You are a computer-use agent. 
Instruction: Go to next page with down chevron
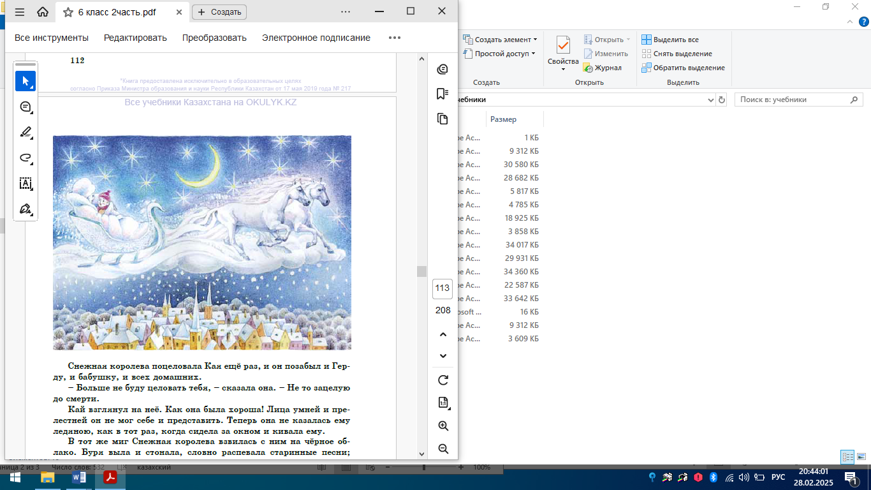pyautogui.click(x=443, y=355)
